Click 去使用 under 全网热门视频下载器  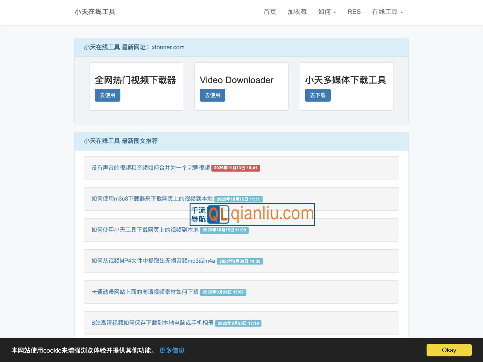pos(108,95)
